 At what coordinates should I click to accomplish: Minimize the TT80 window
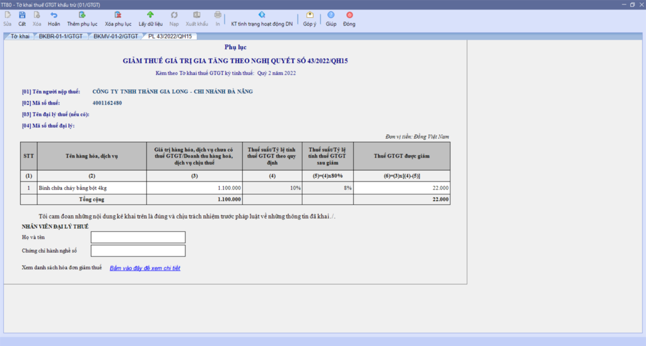[x=624, y=4]
